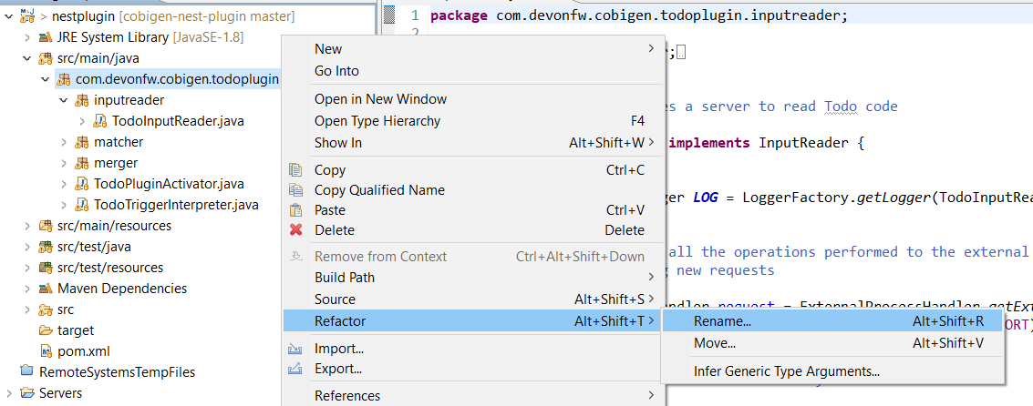
Task: Expand the matcher package node
Action: (64, 142)
